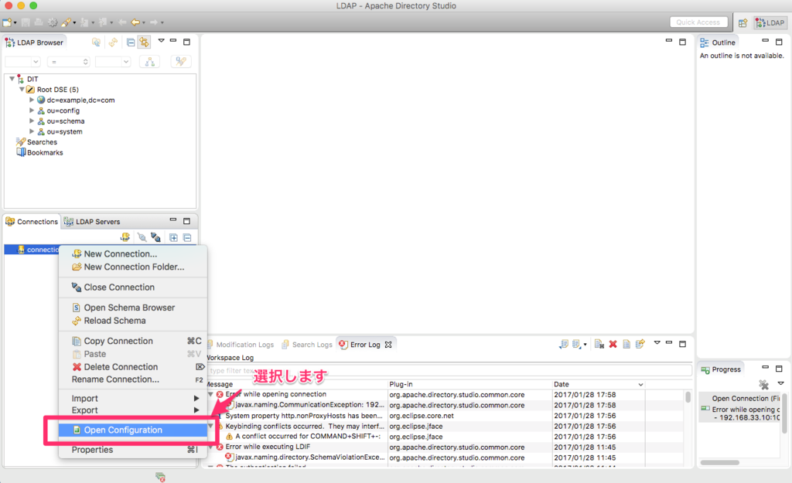Switch to the Connections tab
Screen dimensions: 792x483
click(32, 222)
